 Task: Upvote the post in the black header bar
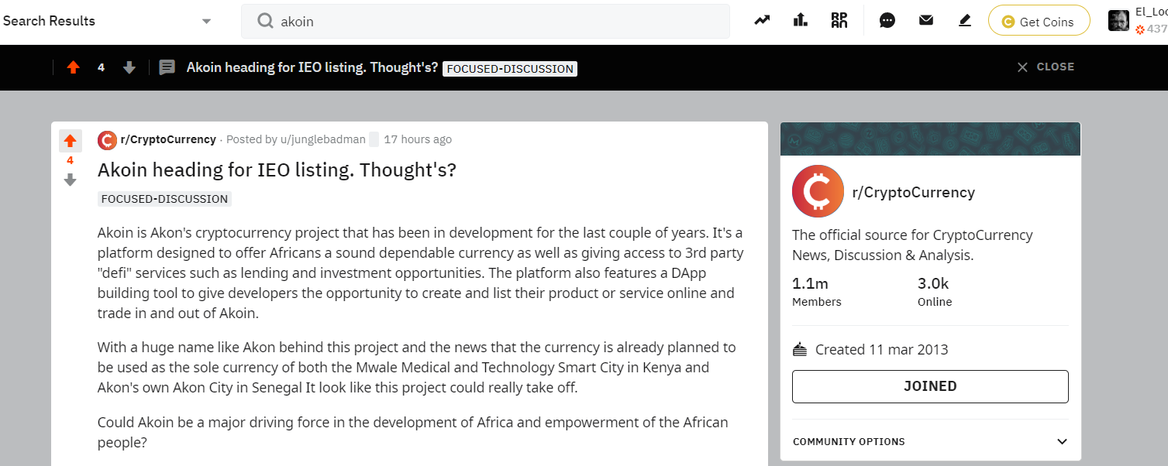tap(73, 67)
